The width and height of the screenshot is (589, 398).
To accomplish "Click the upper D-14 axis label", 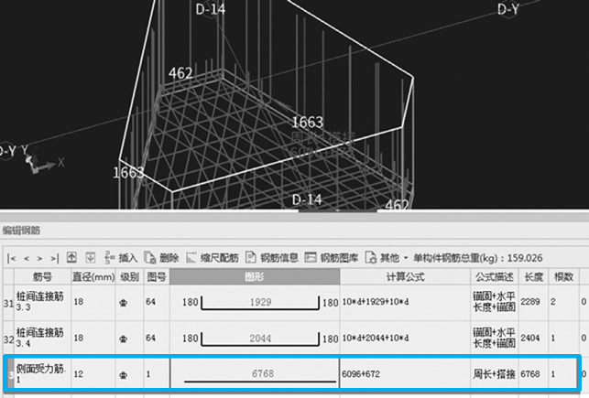I will tap(211, 9).
